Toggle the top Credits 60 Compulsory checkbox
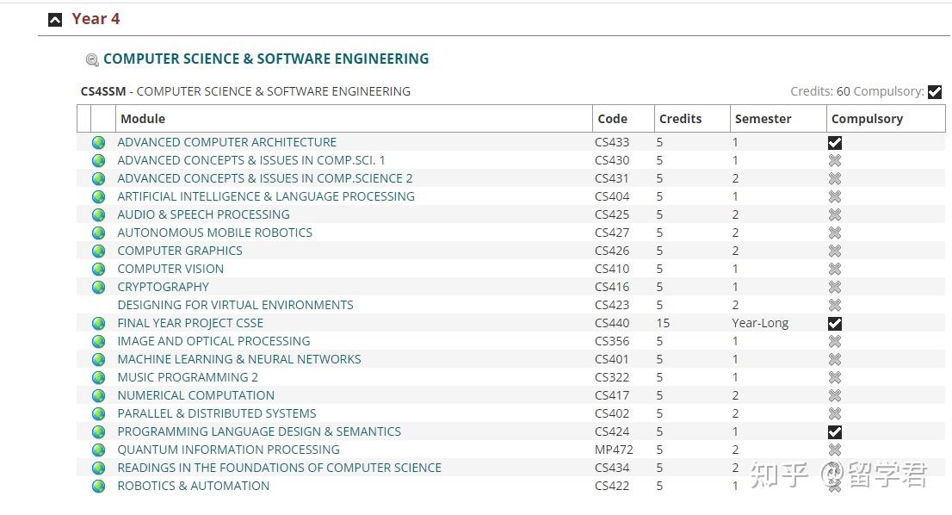Image resolution: width=952 pixels, height=515 pixels. (935, 92)
